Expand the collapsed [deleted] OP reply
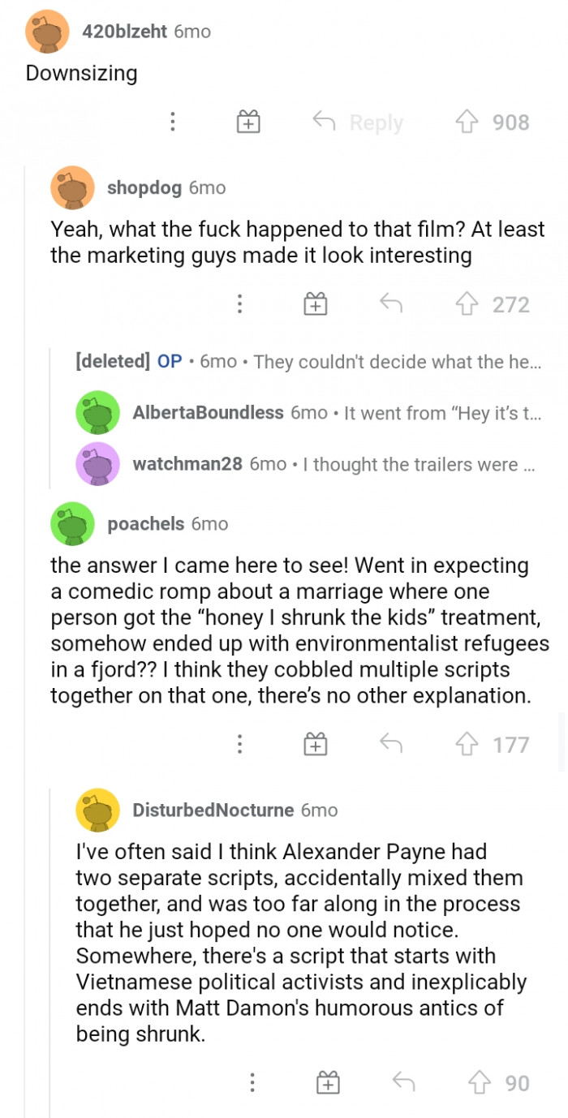 coord(308,361)
